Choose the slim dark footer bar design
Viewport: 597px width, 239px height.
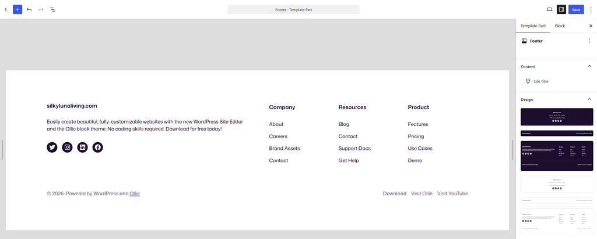pos(557,133)
